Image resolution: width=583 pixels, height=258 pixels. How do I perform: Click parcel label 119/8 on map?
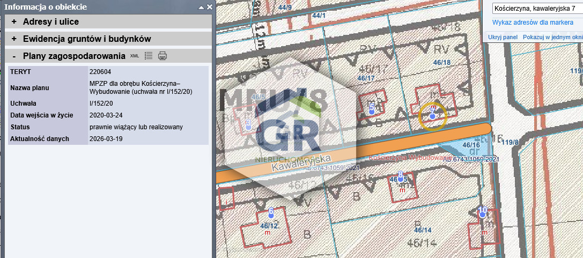(x=510, y=142)
